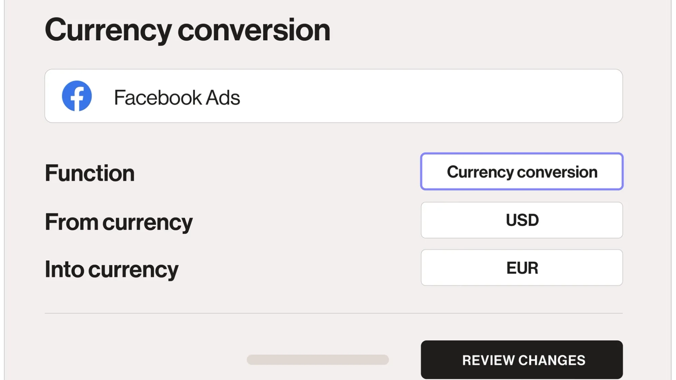Click the USD value text
Screen dimensions: 676x380
coord(522,220)
